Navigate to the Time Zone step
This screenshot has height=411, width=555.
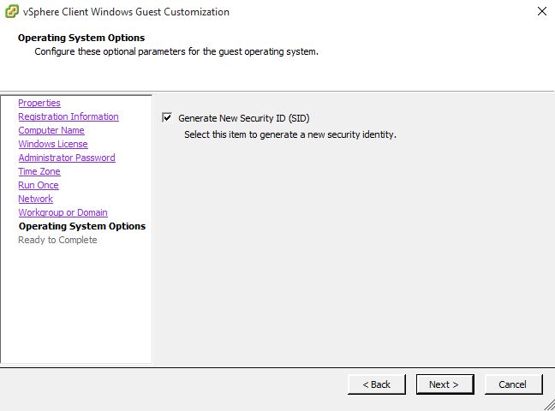click(39, 171)
